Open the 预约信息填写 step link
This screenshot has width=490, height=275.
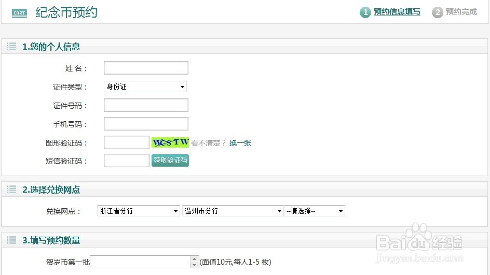point(397,12)
